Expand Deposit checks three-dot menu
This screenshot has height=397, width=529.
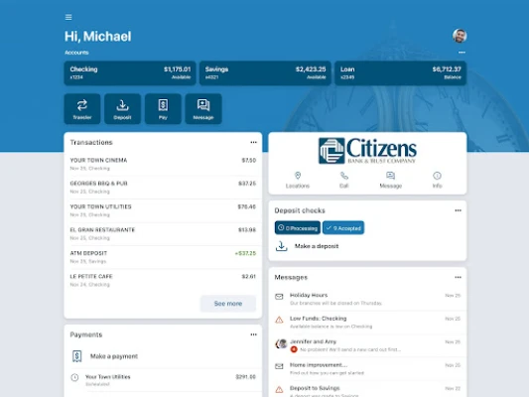click(458, 210)
